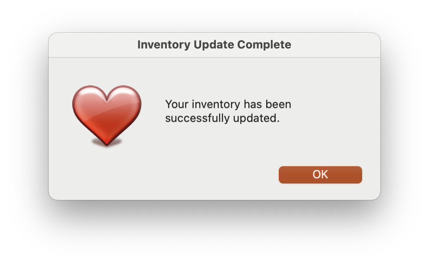Click the orange OK button
This screenshot has height=264, width=429.
(320, 174)
